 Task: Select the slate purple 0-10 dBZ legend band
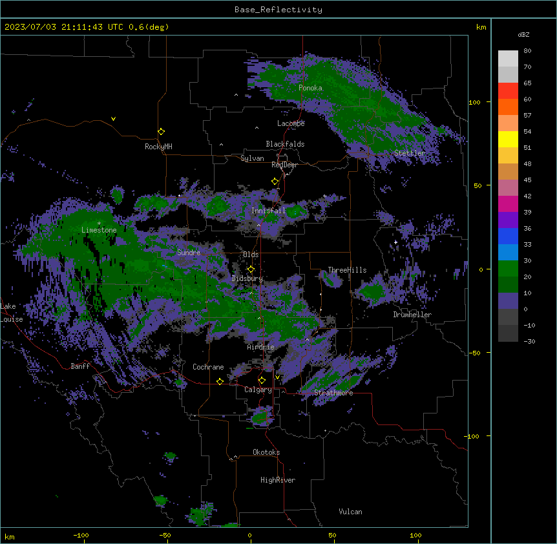508,301
